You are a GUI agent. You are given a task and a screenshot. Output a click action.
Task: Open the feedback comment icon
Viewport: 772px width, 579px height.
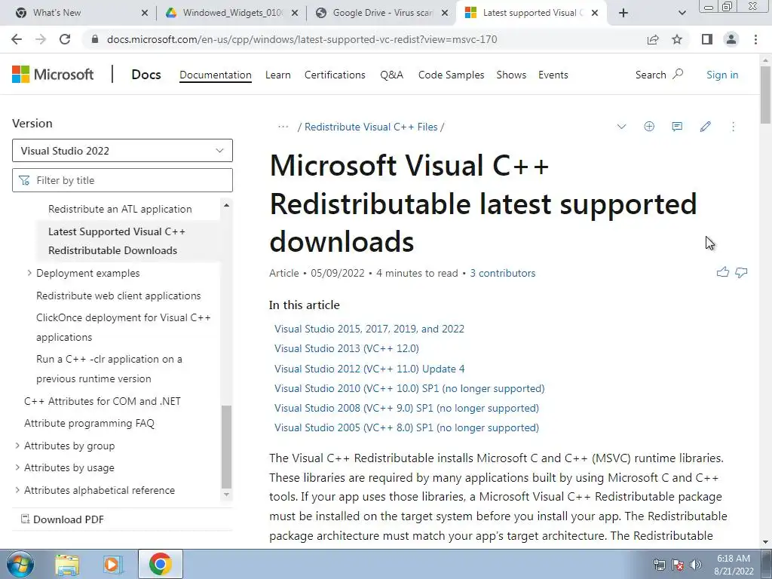677,127
